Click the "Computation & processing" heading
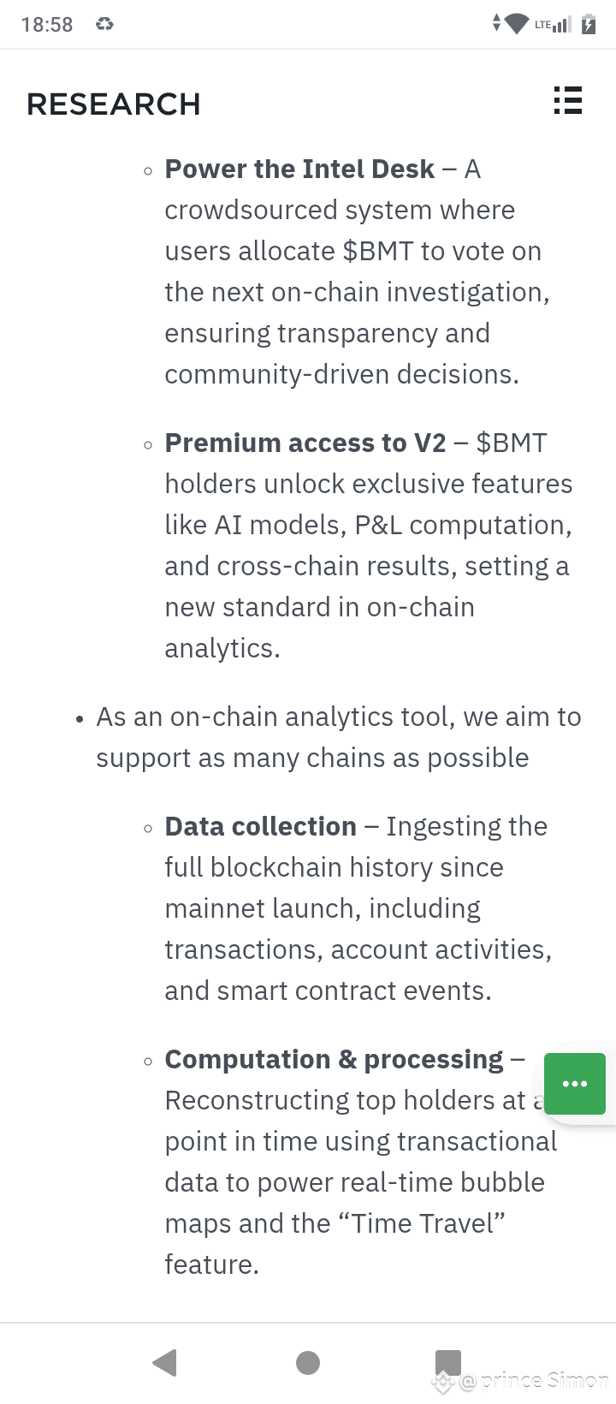This screenshot has height=1404, width=616. (334, 1060)
